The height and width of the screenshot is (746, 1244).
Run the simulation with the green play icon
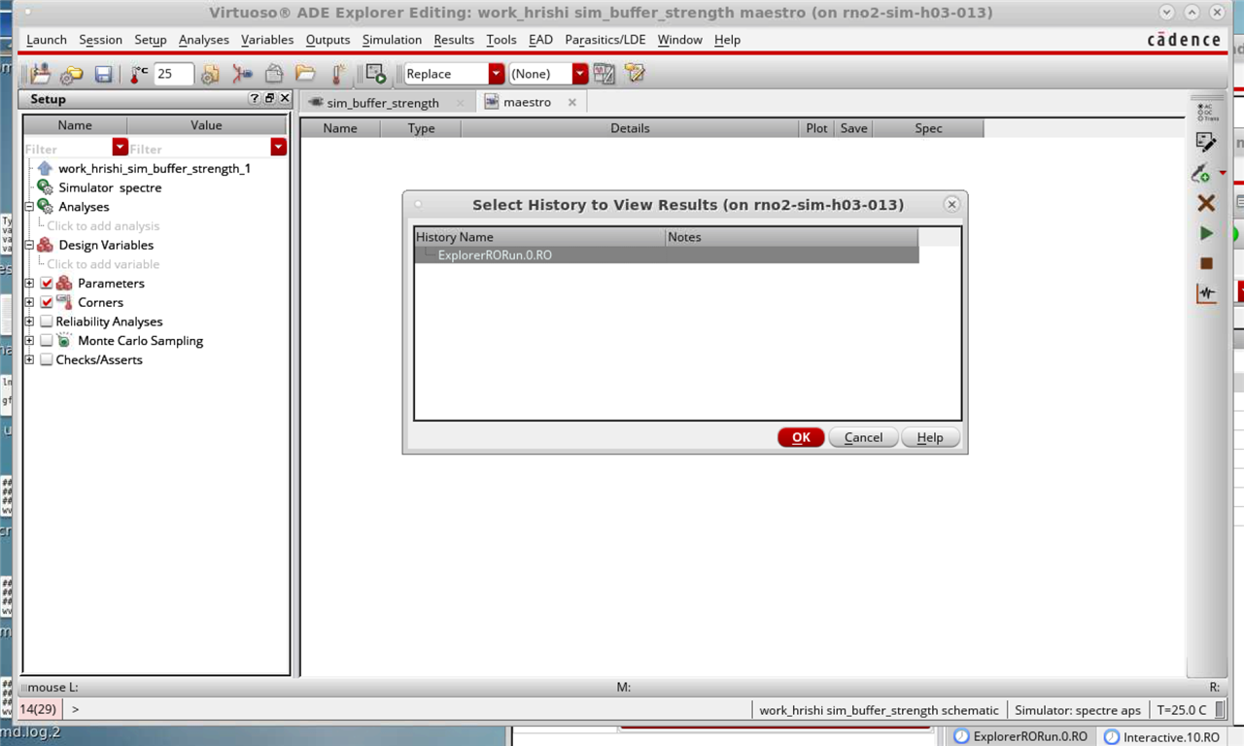coord(1206,233)
